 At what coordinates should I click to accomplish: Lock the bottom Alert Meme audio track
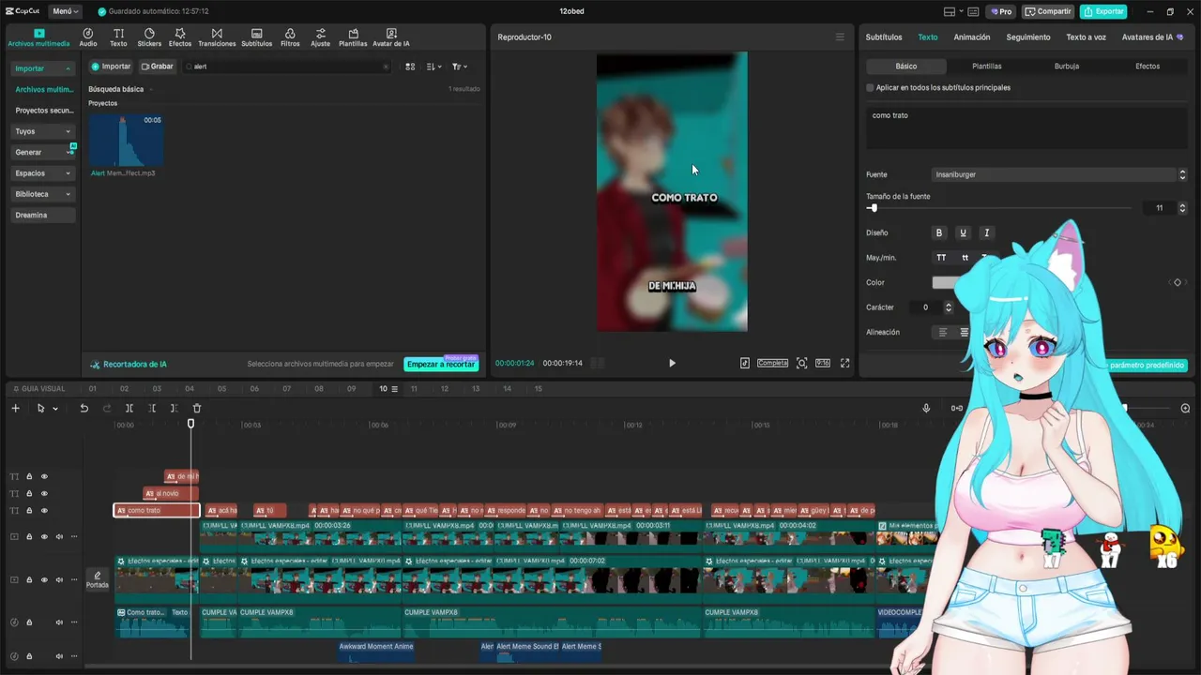(x=29, y=656)
